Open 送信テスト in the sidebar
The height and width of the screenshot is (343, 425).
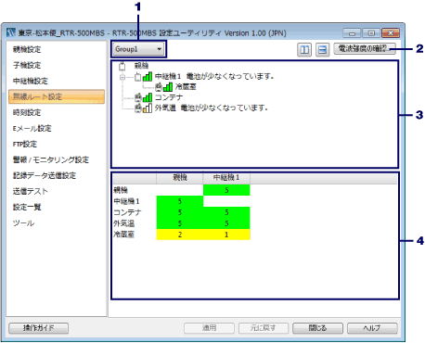point(31,191)
